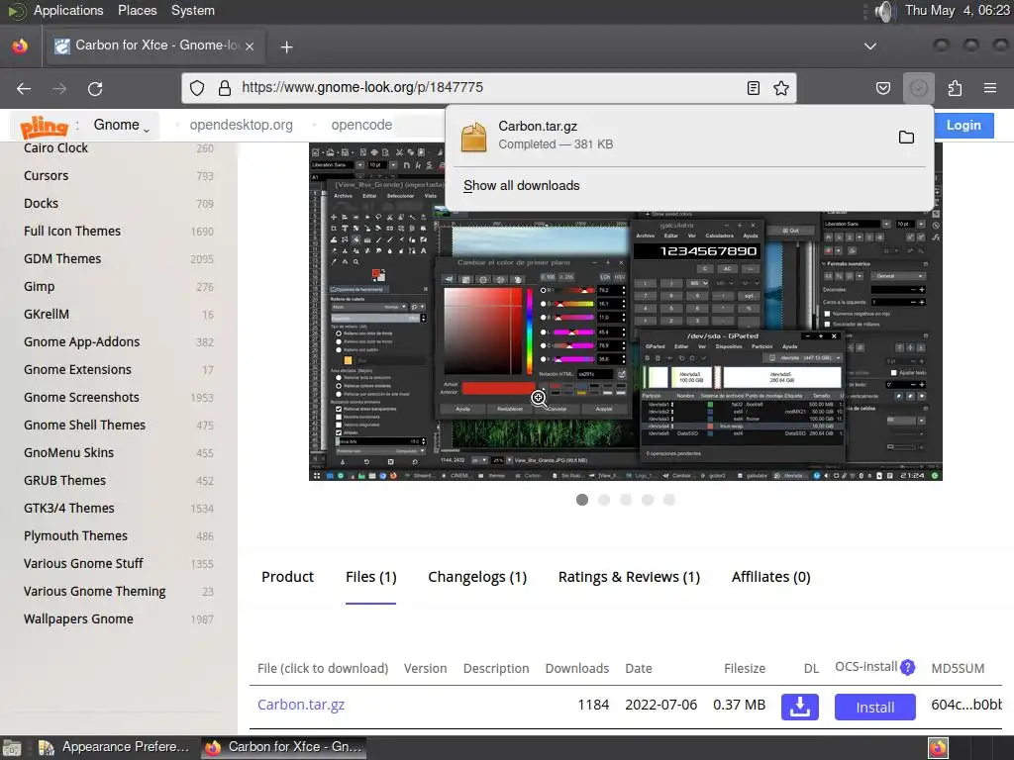Click the volume speaker icon

[882, 11]
